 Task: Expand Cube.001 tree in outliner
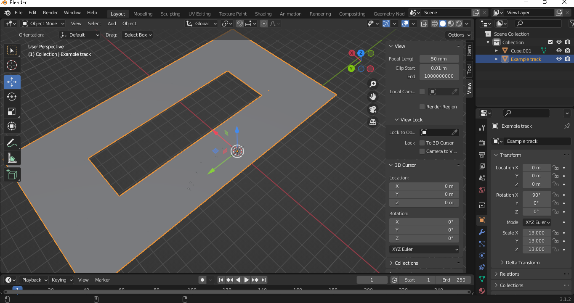tap(497, 50)
